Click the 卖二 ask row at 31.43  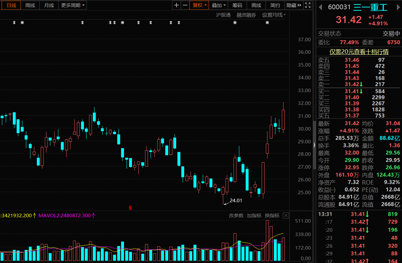click(x=359, y=78)
